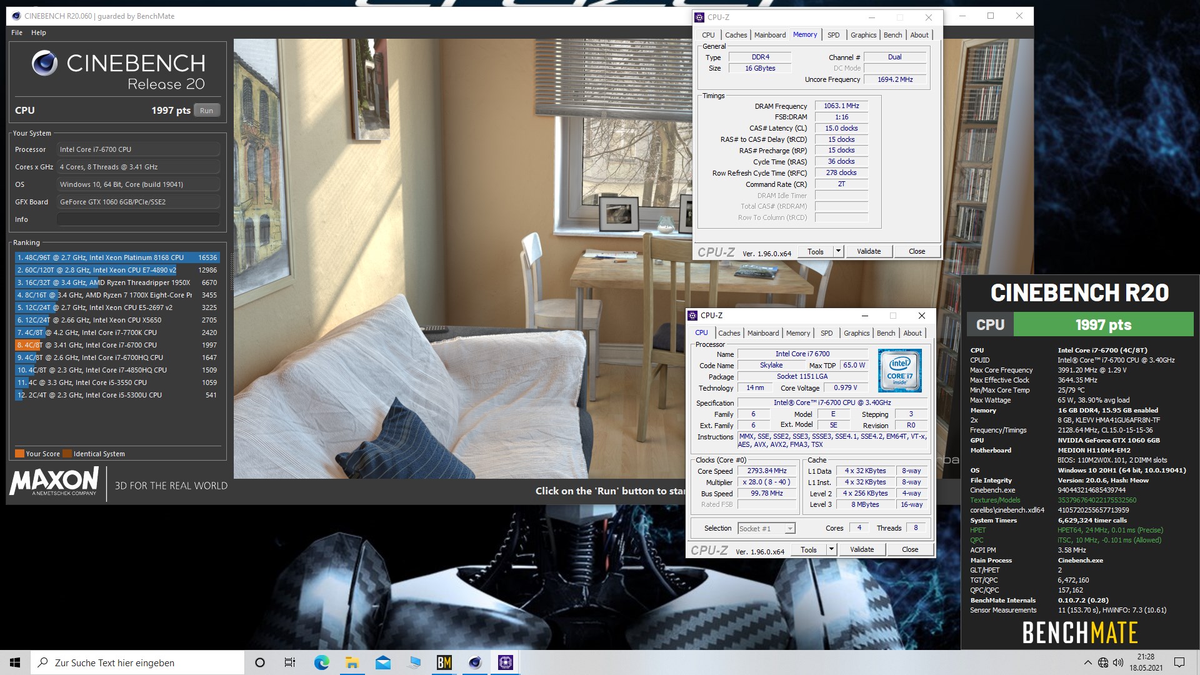Expand Tools dropdown arrow in upper CPU-Z
Image resolution: width=1200 pixels, height=675 pixels.
click(x=838, y=251)
